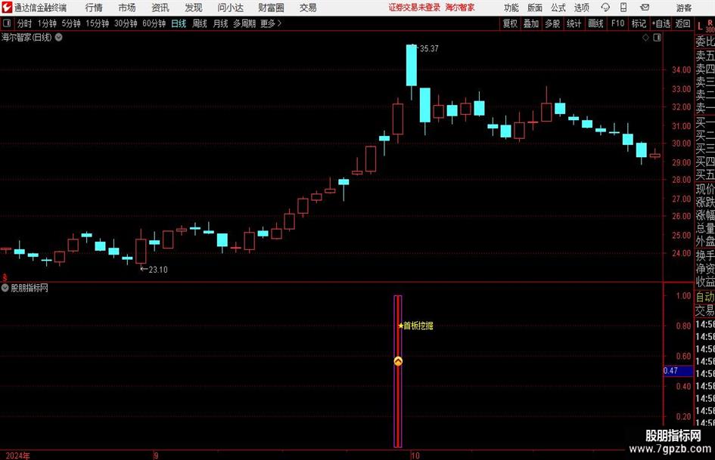Click the 23.10 low price label

158,270
